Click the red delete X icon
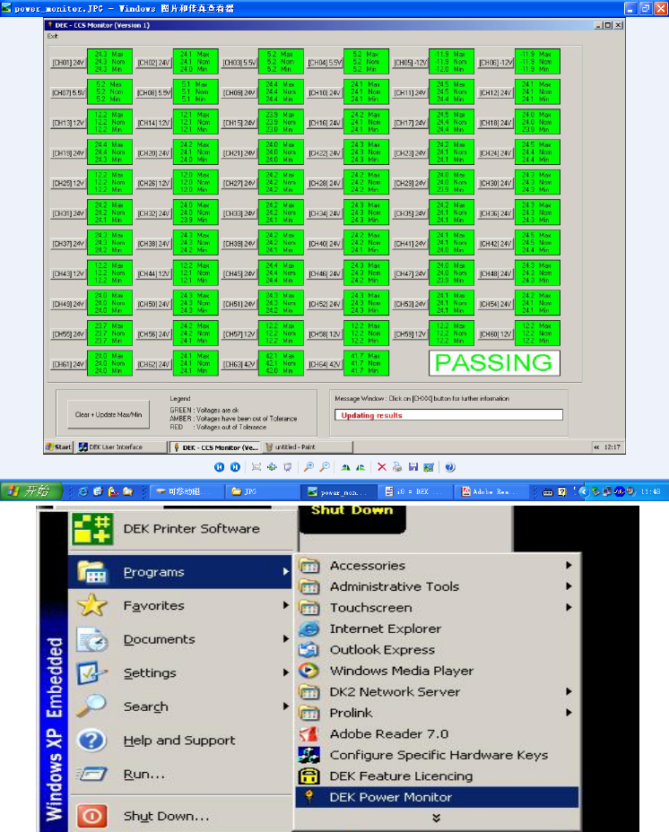669x832 pixels. (381, 467)
